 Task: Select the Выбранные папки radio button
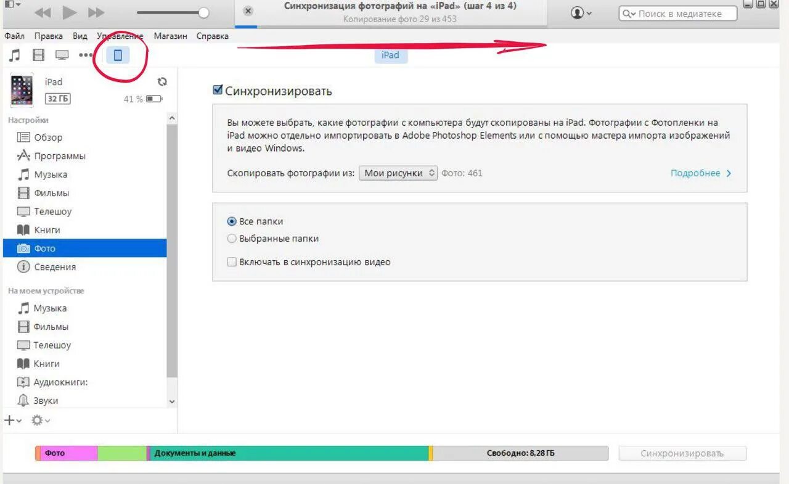click(232, 239)
